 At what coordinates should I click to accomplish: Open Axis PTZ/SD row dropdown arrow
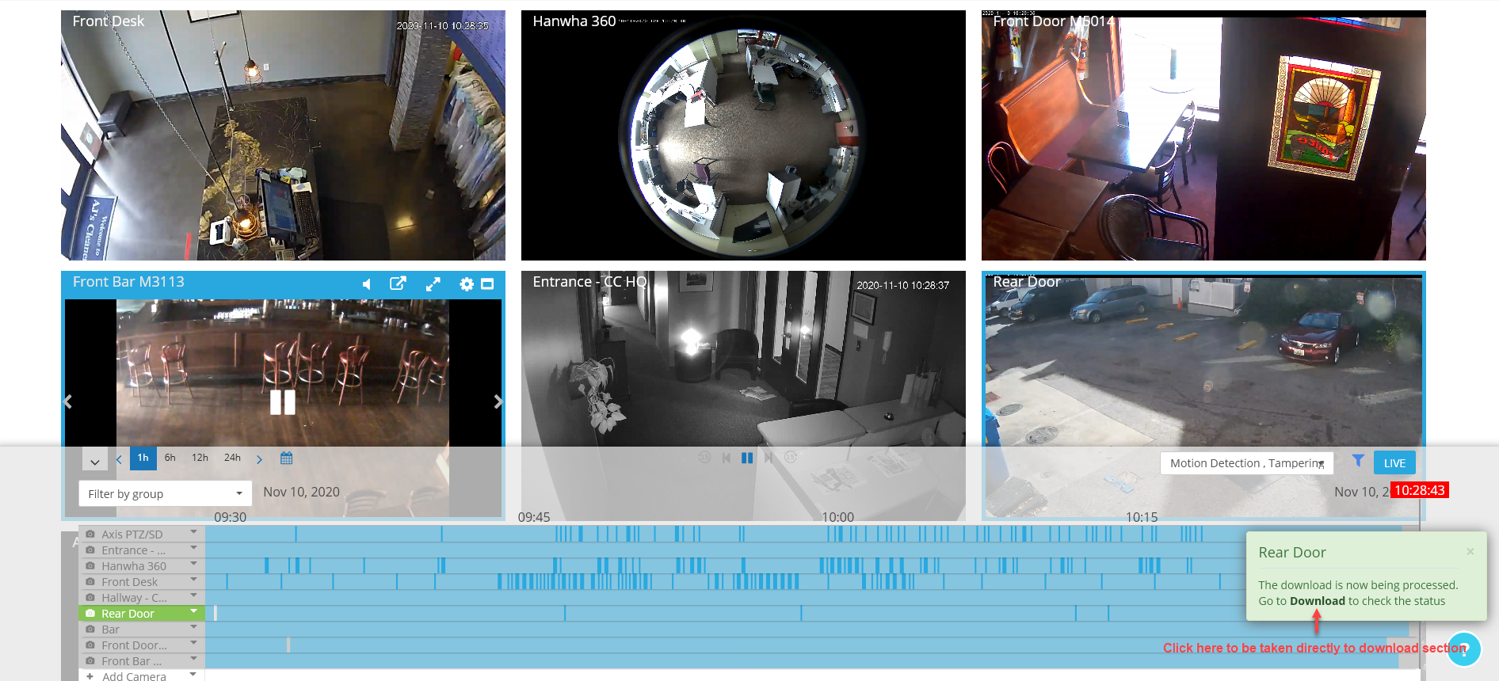(x=193, y=532)
